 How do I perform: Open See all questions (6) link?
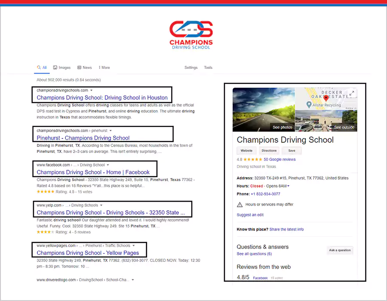click(254, 254)
